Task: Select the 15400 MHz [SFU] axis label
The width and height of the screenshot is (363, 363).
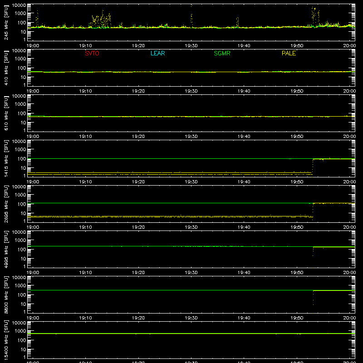Action: point(6,340)
